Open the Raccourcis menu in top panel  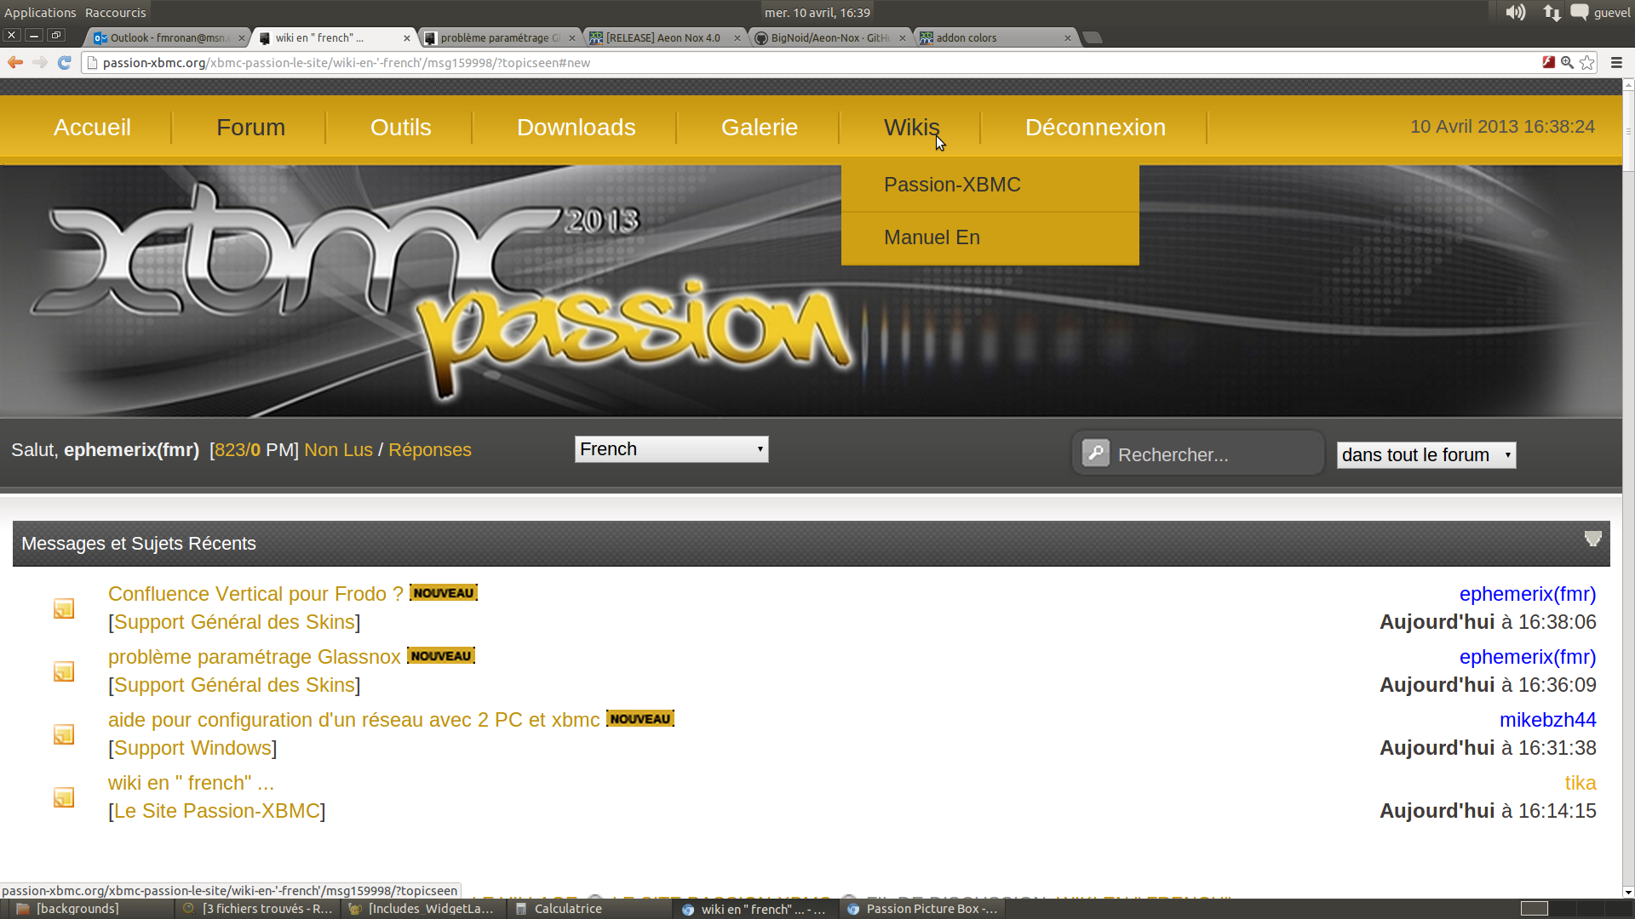(116, 12)
